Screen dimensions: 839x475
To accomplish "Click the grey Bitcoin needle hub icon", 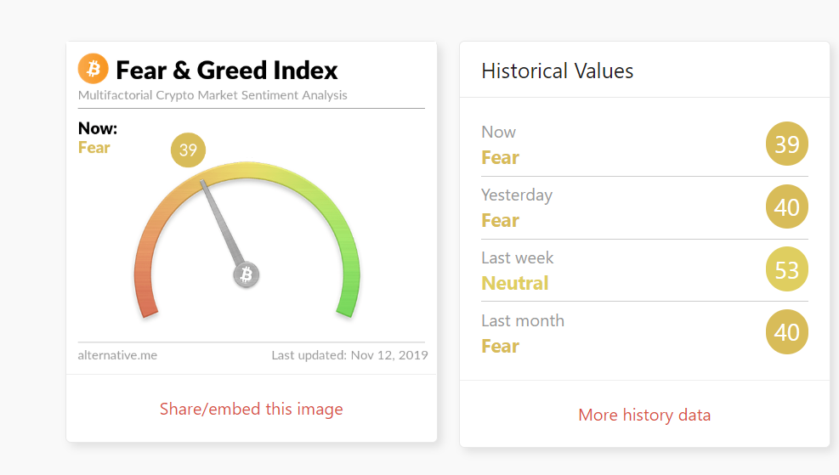I will coord(247,275).
